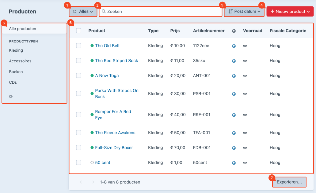Click globe icon in the 50 cent row
This screenshot has width=316, height=193.
(x=234, y=163)
